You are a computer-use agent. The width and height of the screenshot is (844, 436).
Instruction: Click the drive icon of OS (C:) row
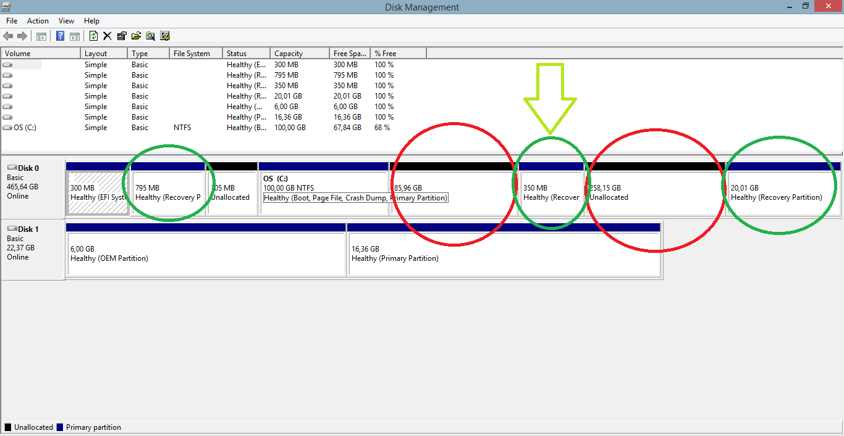click(x=7, y=128)
